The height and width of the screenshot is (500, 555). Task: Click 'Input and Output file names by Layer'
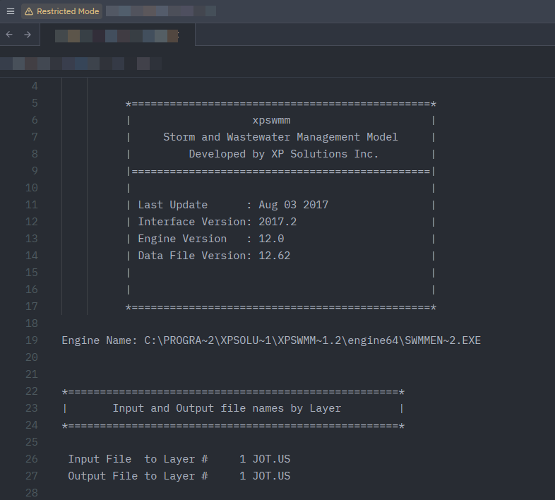[x=227, y=408]
